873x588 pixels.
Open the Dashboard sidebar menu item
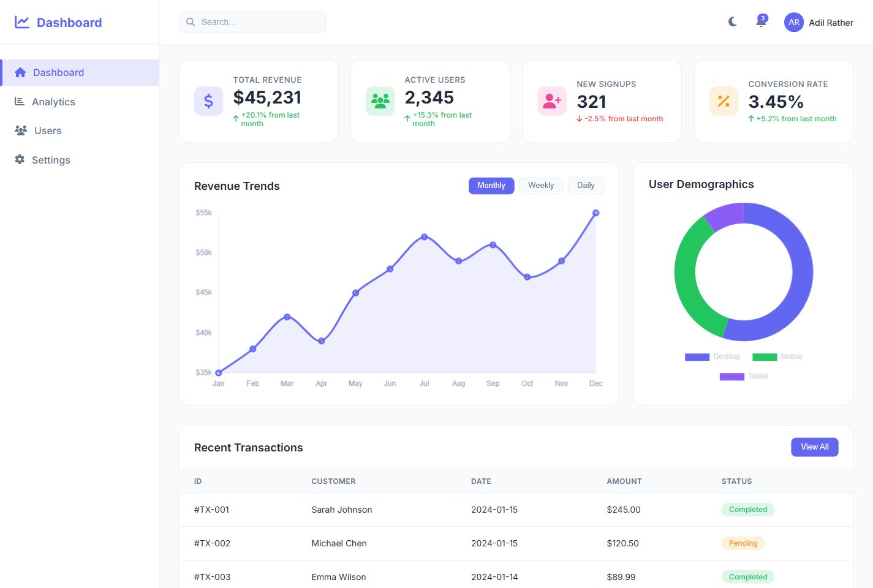(x=80, y=72)
